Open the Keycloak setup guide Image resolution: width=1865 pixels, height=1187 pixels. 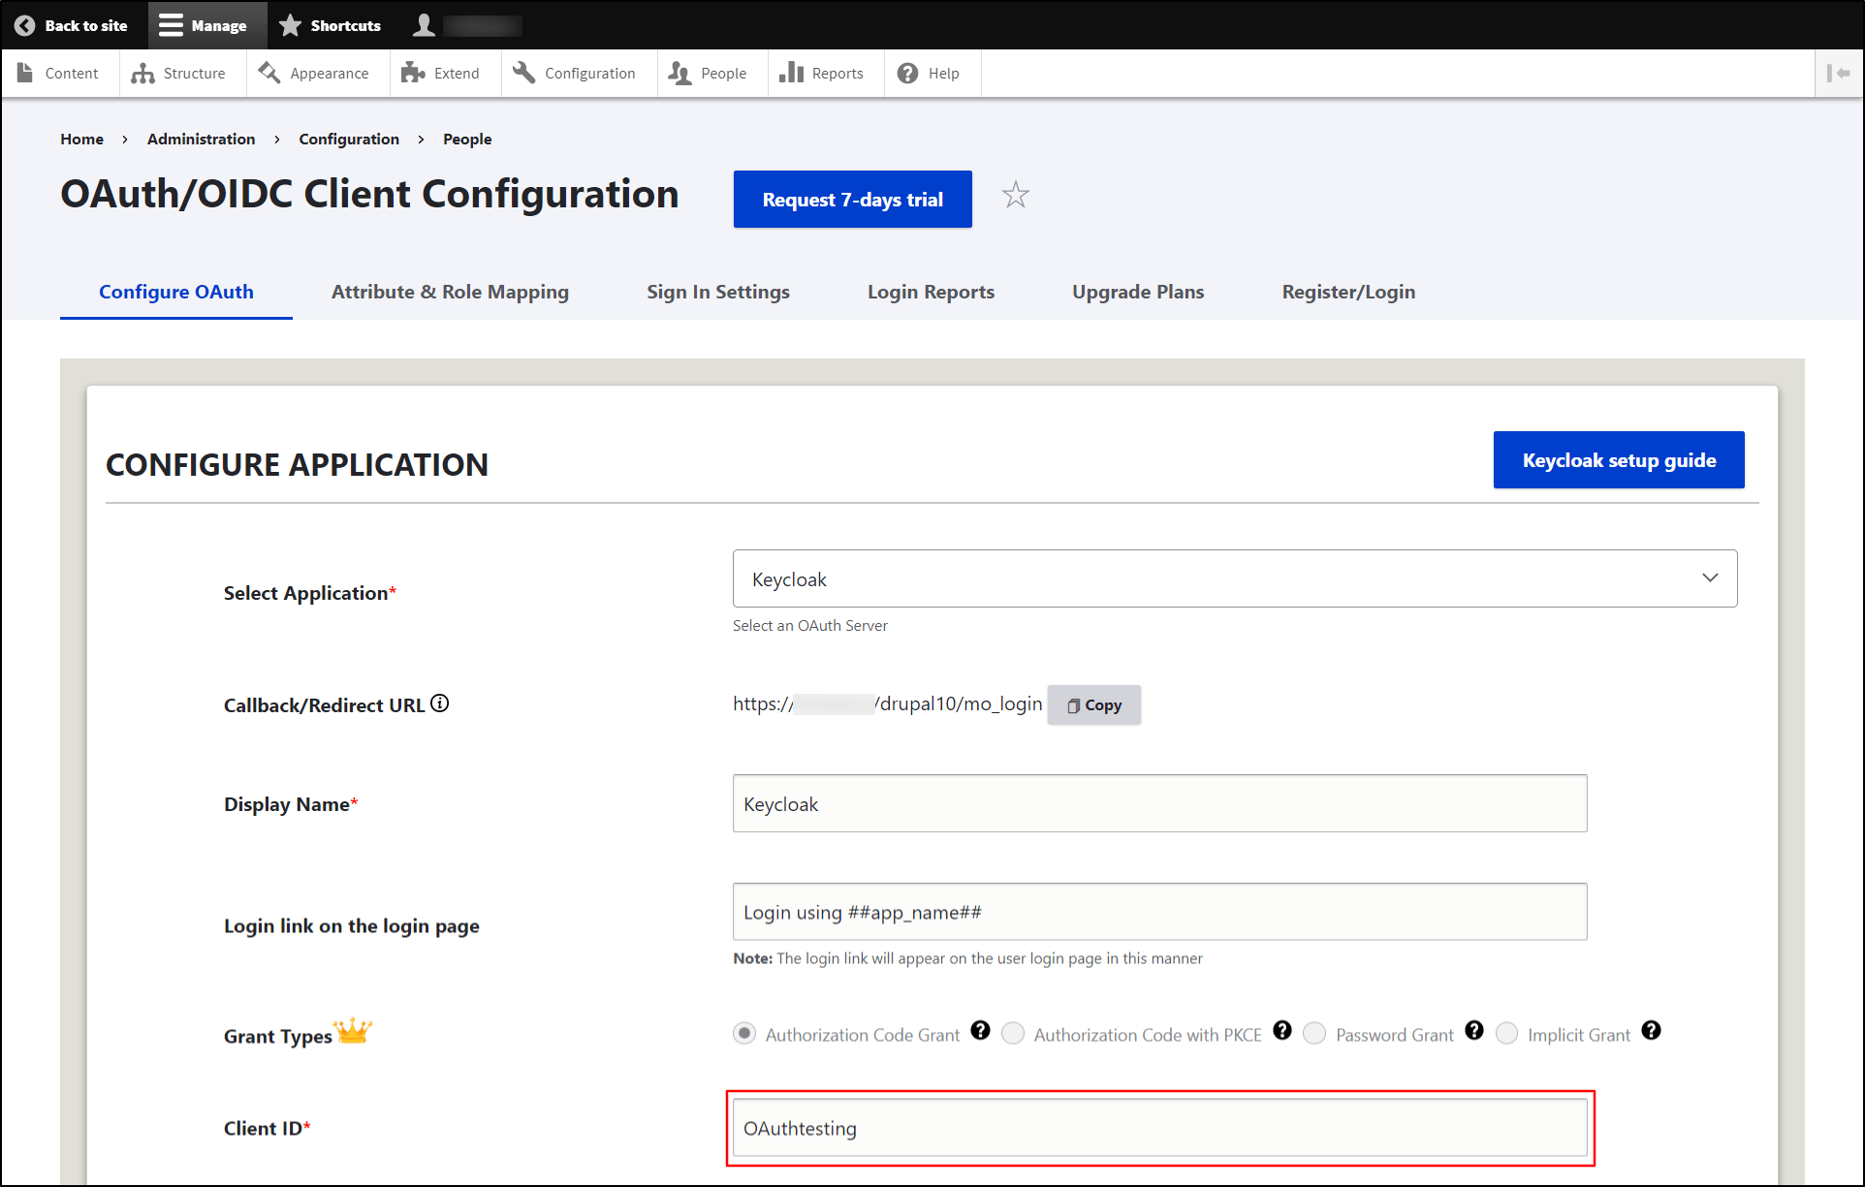pos(1617,459)
